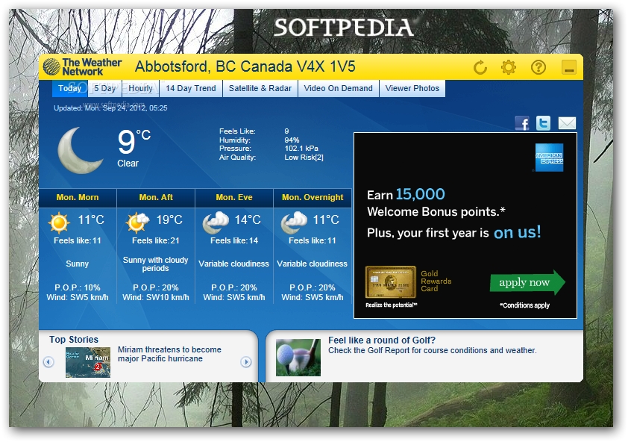This screenshot has height=442, width=628.
Task: Click the Mon. Aft column header
Action: 156,197
